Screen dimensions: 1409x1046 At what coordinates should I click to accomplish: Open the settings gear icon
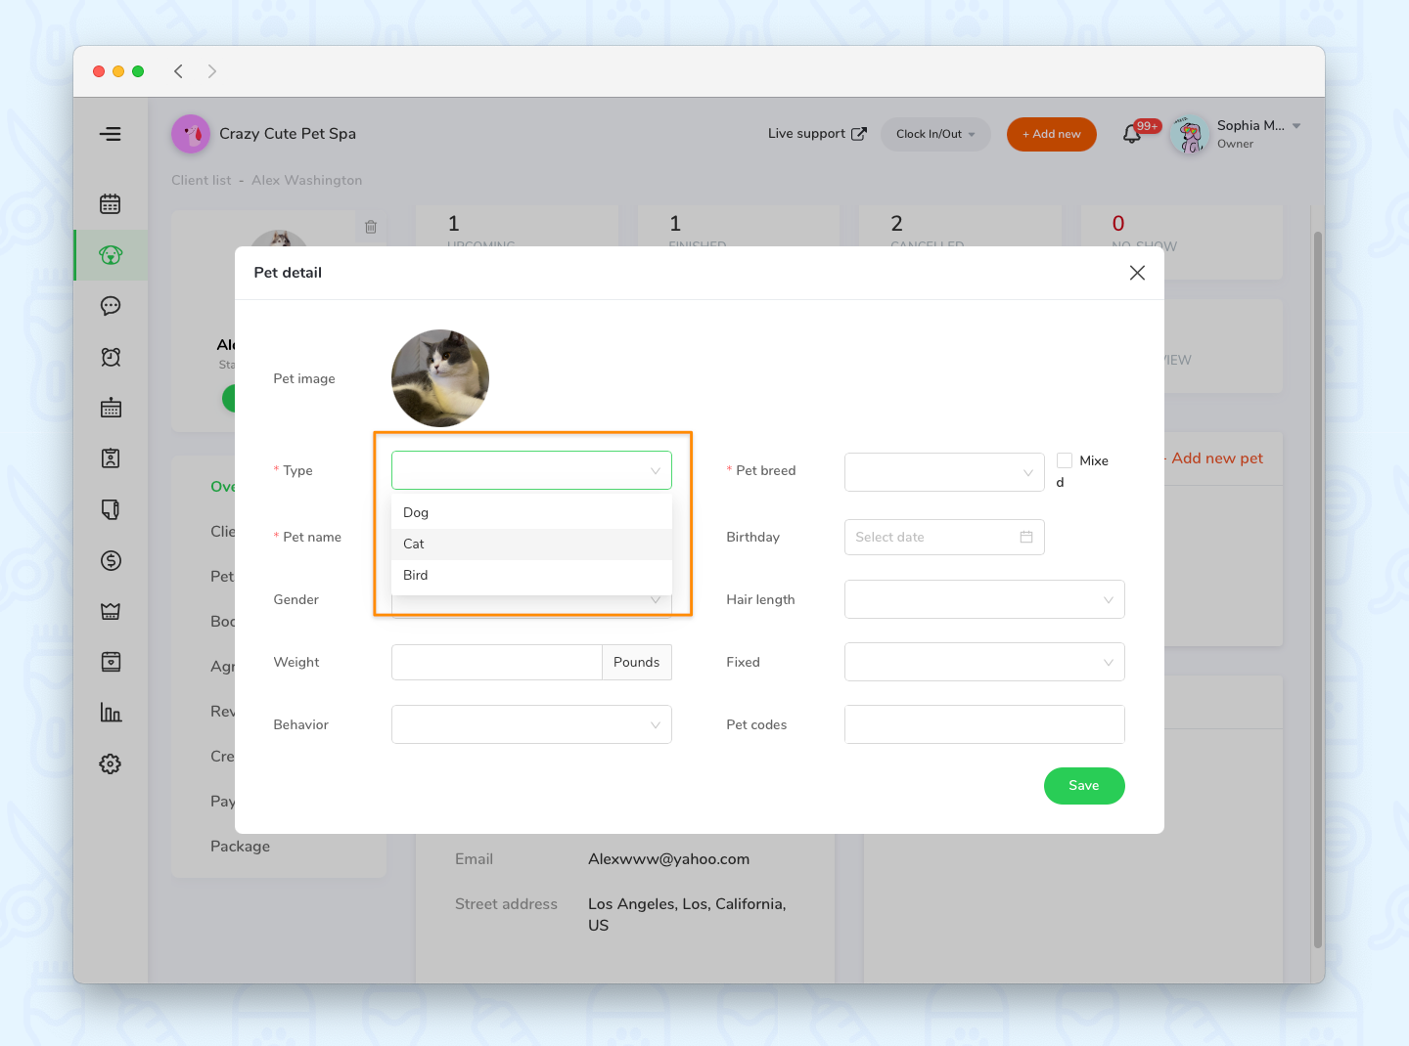111,763
